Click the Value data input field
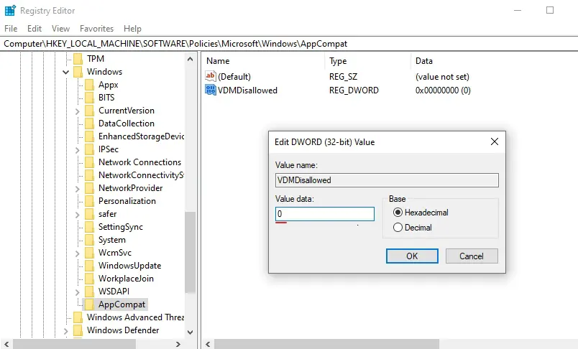Screen dimensions: 578x349 [325, 214]
